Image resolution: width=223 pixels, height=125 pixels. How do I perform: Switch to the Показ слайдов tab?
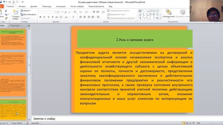(77, 6)
